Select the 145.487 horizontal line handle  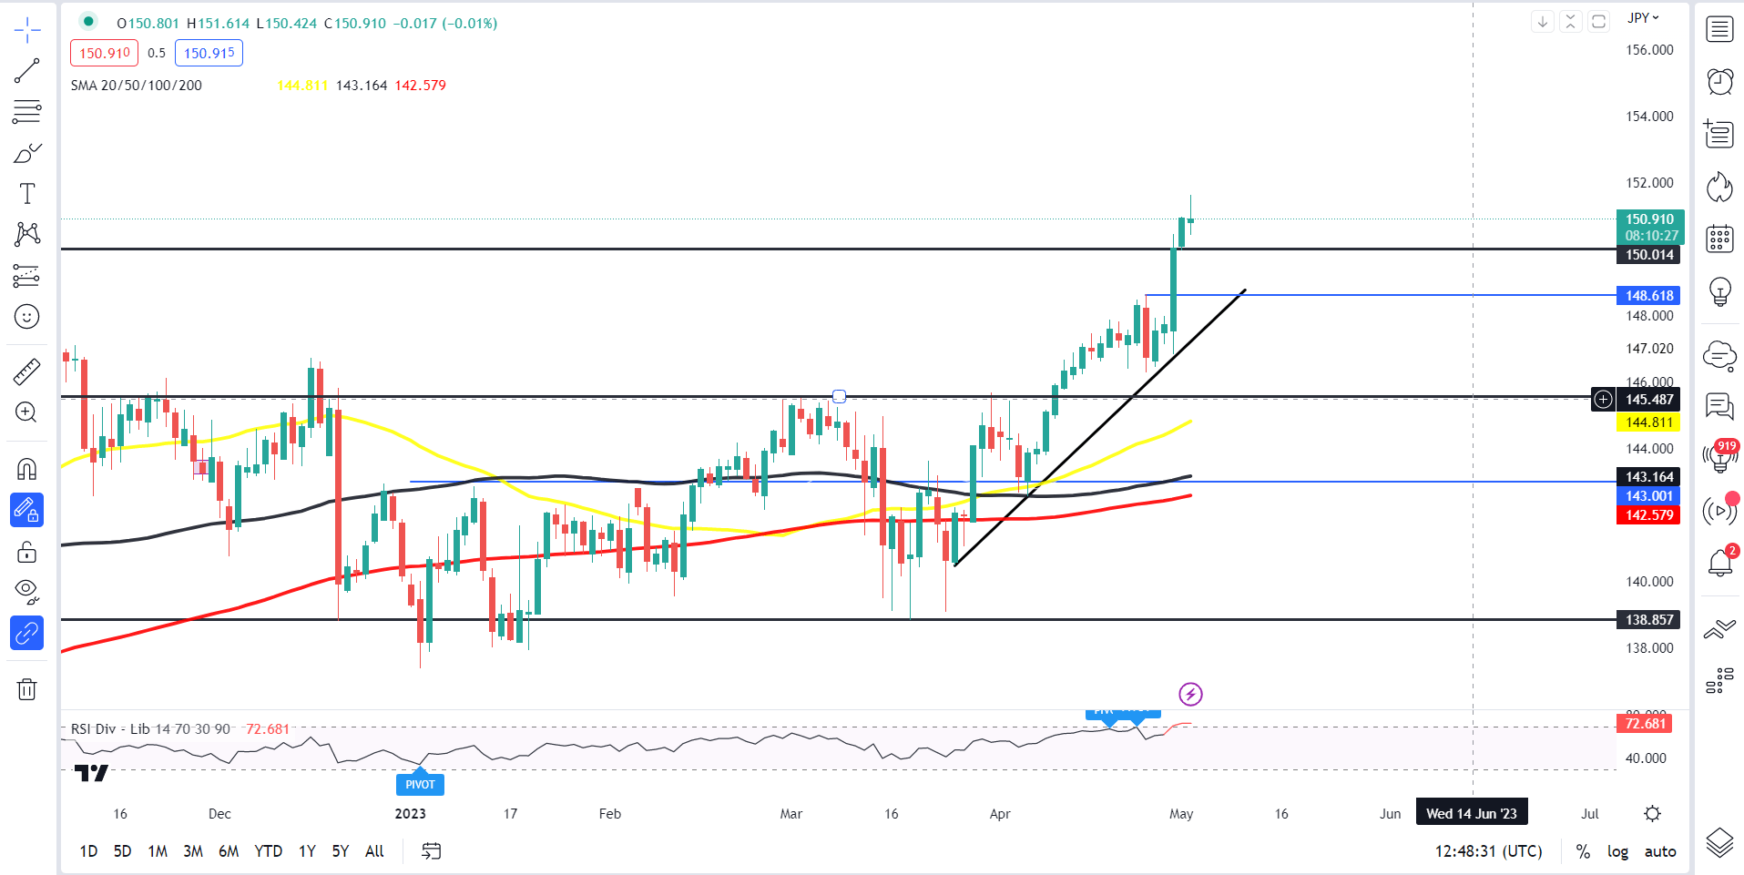[x=840, y=396]
